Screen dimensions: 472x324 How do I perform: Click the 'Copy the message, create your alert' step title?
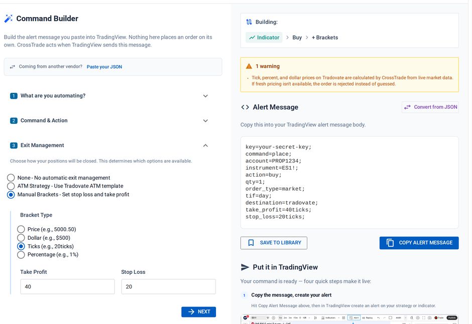[x=291, y=295]
